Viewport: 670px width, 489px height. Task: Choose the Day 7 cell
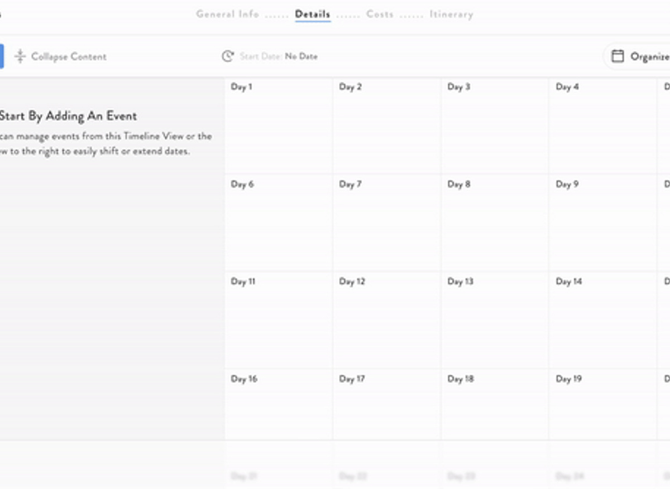[386, 223]
